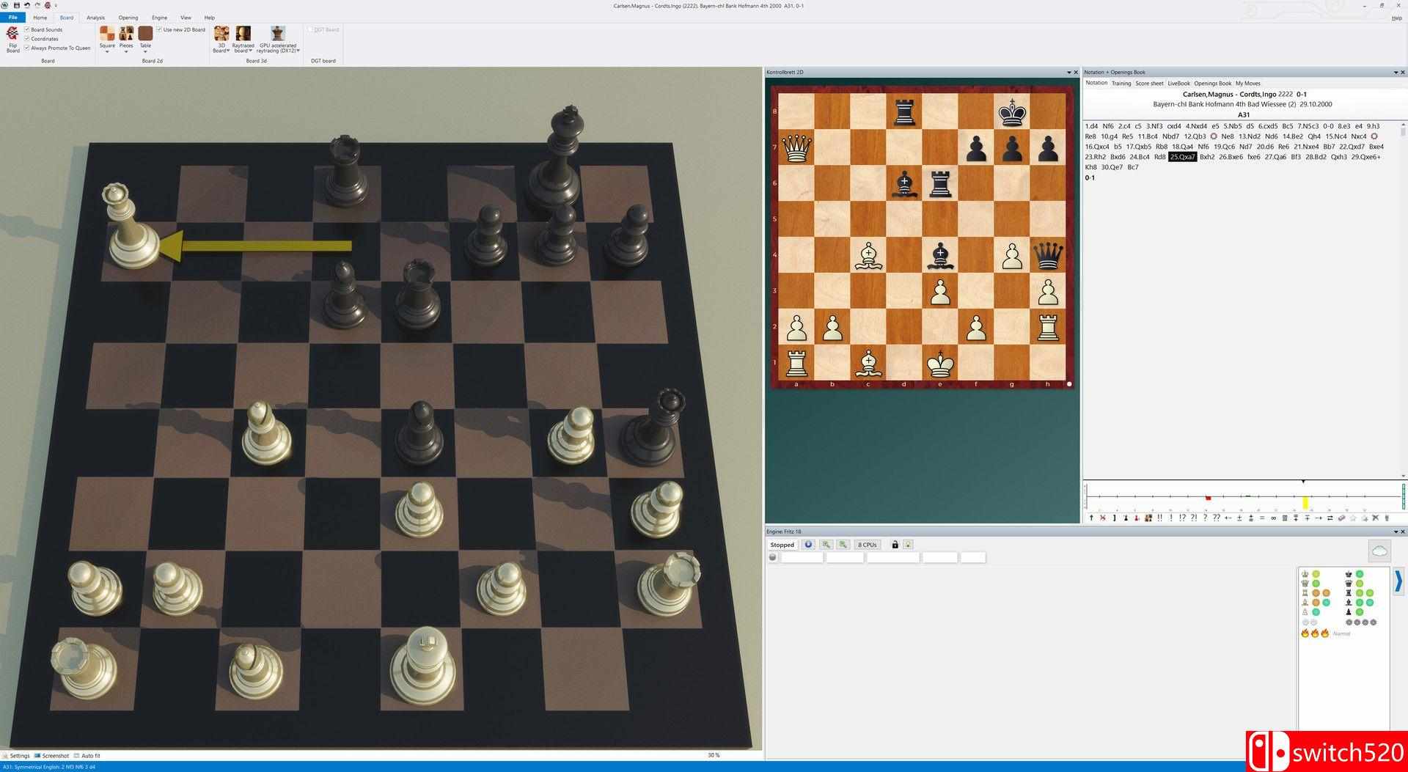Open the Pieces style dropdown
The height and width of the screenshot is (772, 1408).
tap(126, 38)
